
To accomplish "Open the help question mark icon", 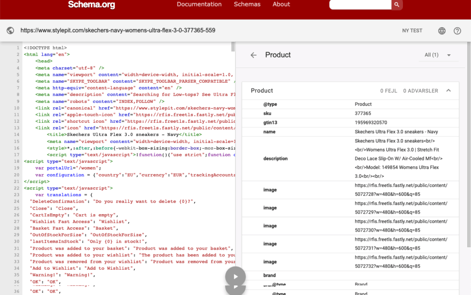I will pos(457,31).
